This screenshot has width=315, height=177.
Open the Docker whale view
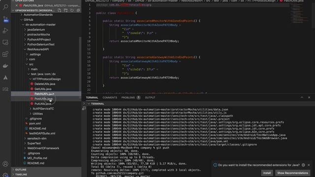(x=5, y=66)
